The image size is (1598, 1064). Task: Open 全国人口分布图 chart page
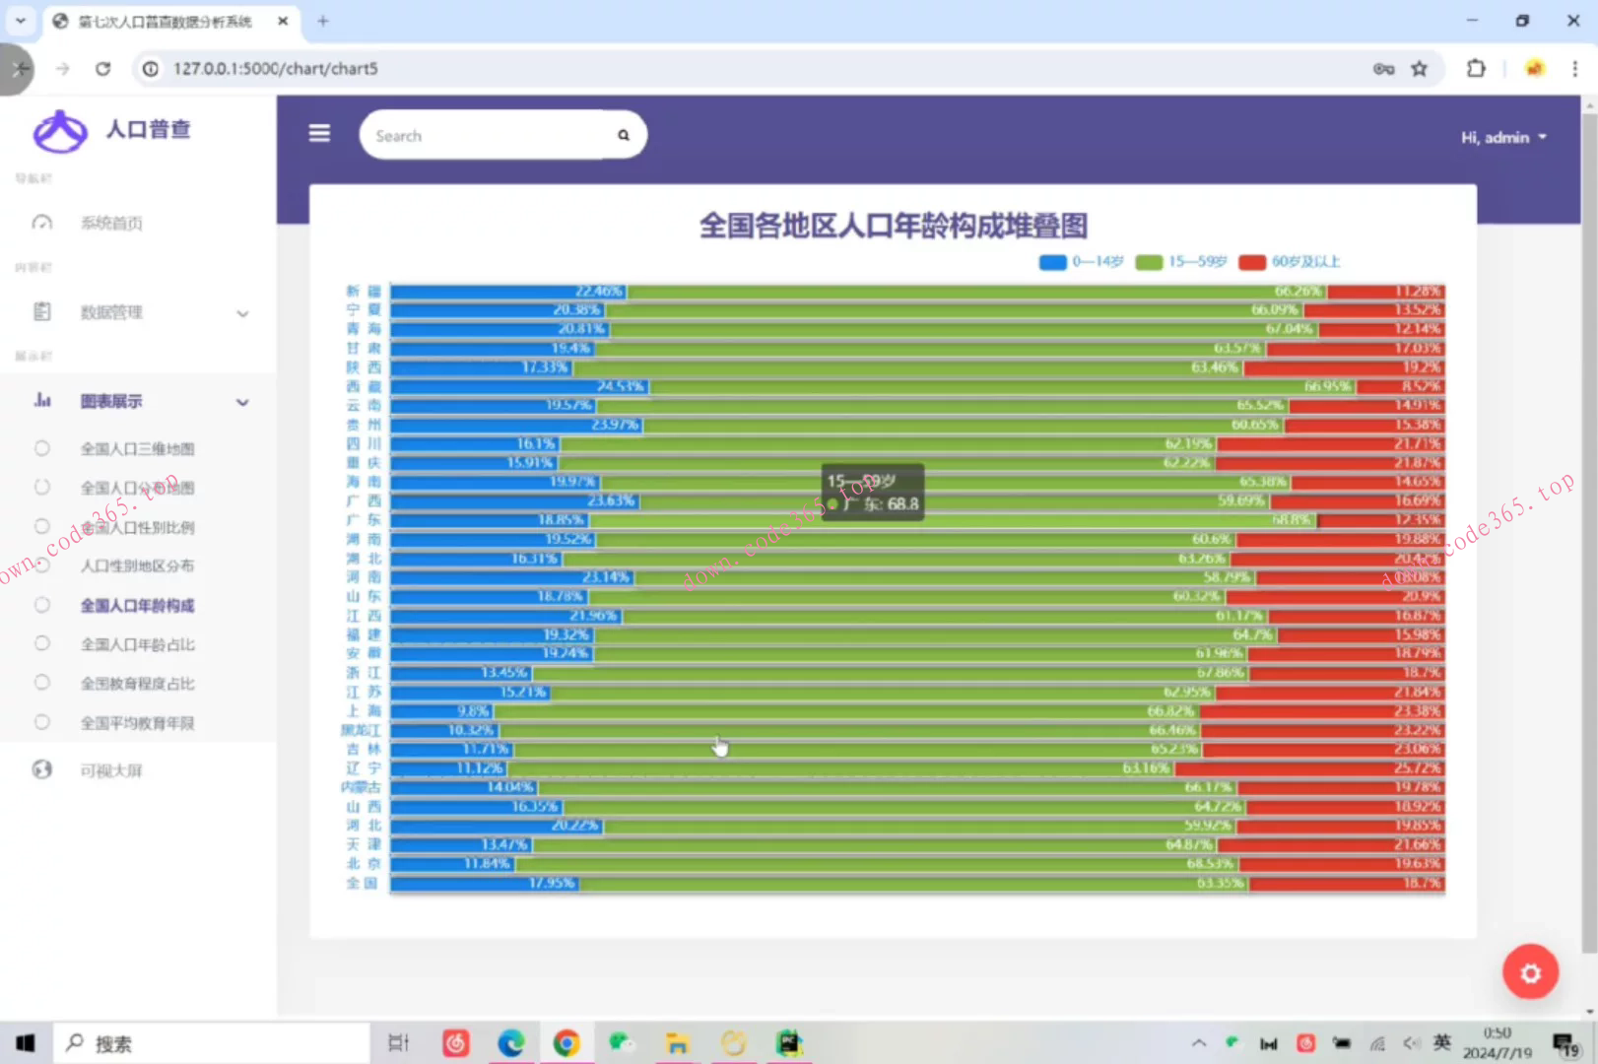(x=137, y=488)
